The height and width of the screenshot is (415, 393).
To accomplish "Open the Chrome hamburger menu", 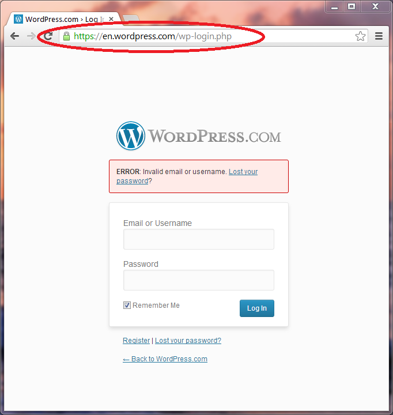I will [379, 36].
